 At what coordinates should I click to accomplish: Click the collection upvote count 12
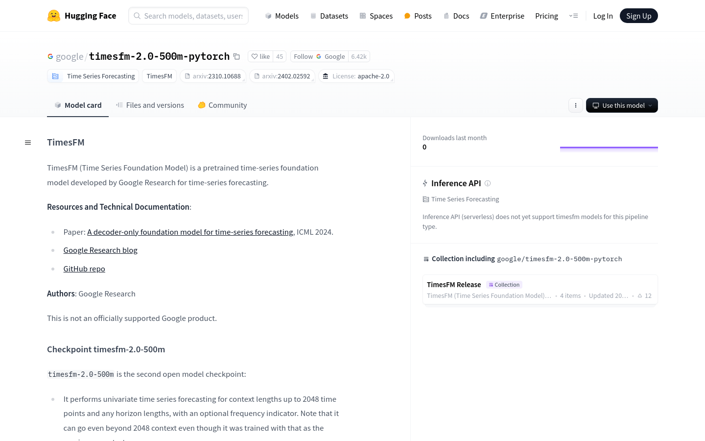644,296
